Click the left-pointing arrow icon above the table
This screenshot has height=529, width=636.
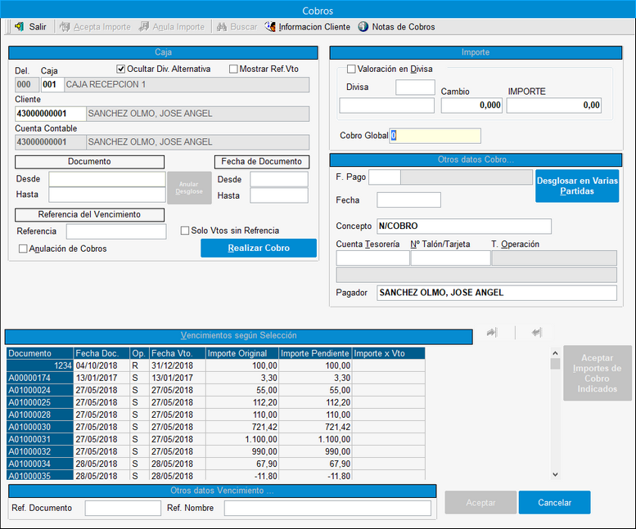[536, 333]
